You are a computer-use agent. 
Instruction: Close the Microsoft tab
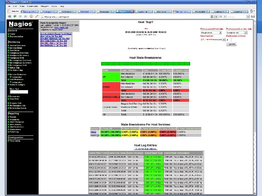tap(113, 12)
